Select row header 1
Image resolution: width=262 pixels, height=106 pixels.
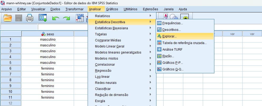click(x=11, y=40)
